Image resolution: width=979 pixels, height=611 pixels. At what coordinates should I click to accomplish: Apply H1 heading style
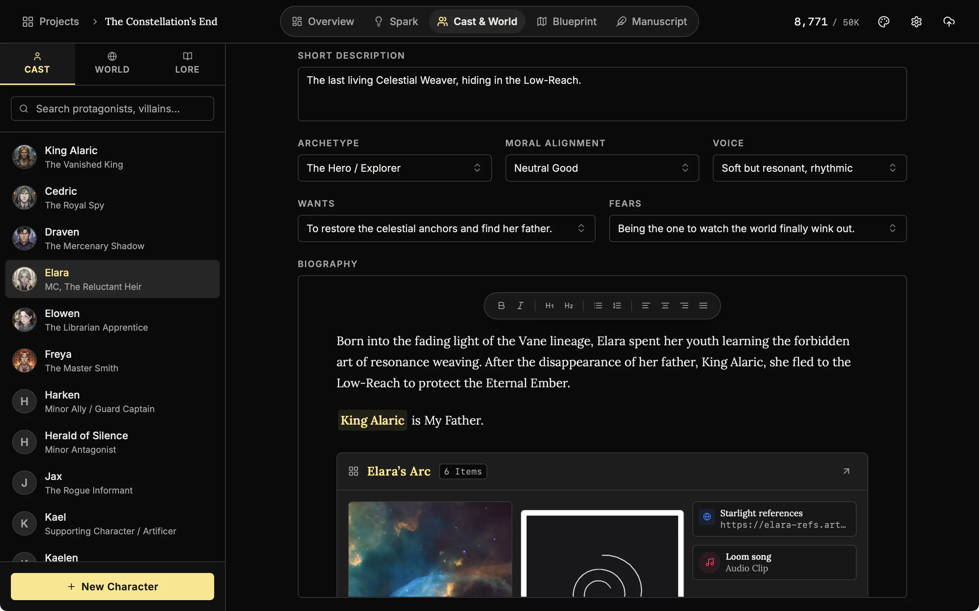point(549,305)
